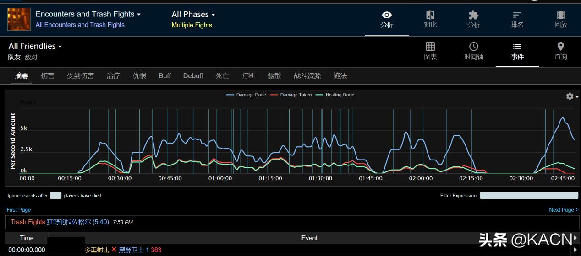The width and height of the screenshot is (581, 256).
Task: Expand the Encounters and Trash Fights dropdown
Action: point(88,14)
